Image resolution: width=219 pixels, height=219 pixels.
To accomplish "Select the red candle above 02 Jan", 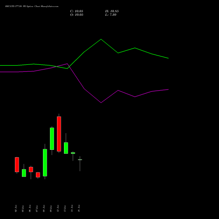I will coord(17,165).
